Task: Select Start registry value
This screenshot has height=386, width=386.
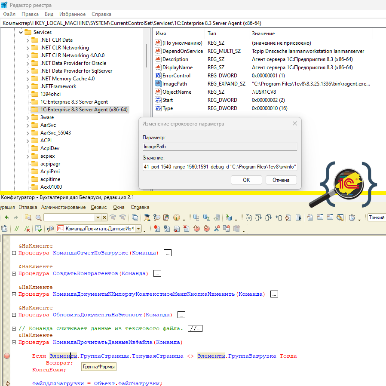Action: click(167, 100)
